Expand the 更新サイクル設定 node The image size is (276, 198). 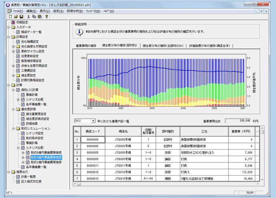tap(13, 51)
